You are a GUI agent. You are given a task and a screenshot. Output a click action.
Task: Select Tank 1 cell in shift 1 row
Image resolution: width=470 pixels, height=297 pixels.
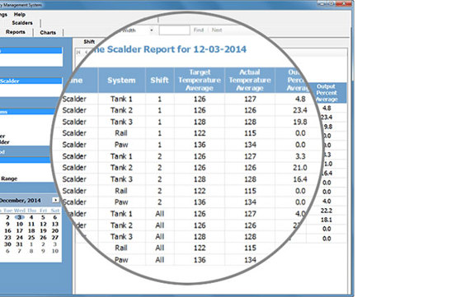(121, 99)
